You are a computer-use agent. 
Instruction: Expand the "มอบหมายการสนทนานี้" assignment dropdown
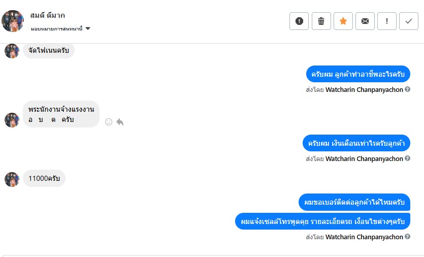(x=88, y=29)
